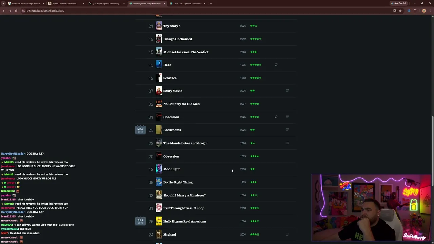
Task: Switch to the calendar 2026 Google Search tab
Action: pos(26,3)
